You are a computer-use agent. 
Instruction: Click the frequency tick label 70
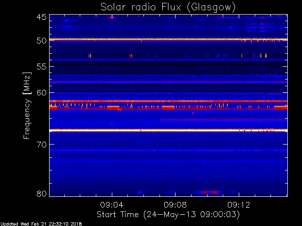coord(42,145)
